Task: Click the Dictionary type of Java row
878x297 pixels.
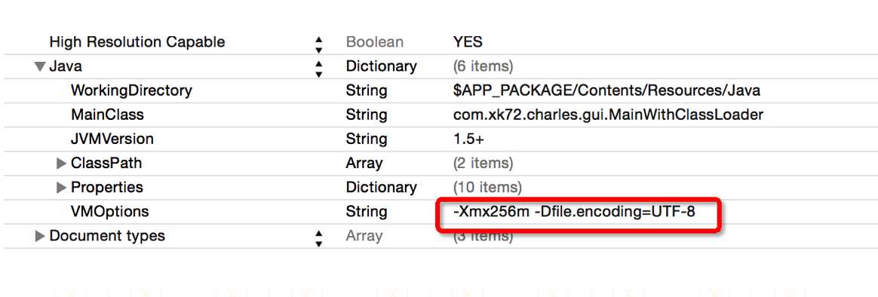Action: tap(381, 66)
